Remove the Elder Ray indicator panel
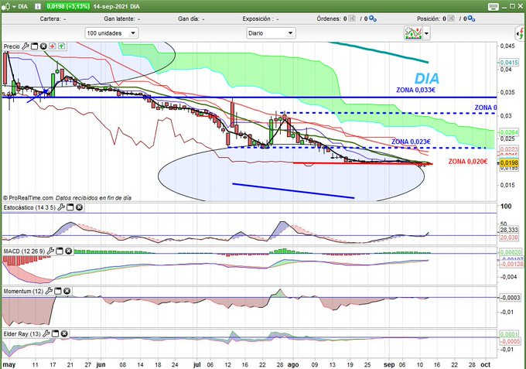Screen dimensions: 526x369 64,333
